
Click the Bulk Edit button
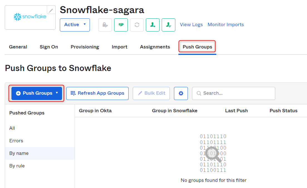coord(151,93)
